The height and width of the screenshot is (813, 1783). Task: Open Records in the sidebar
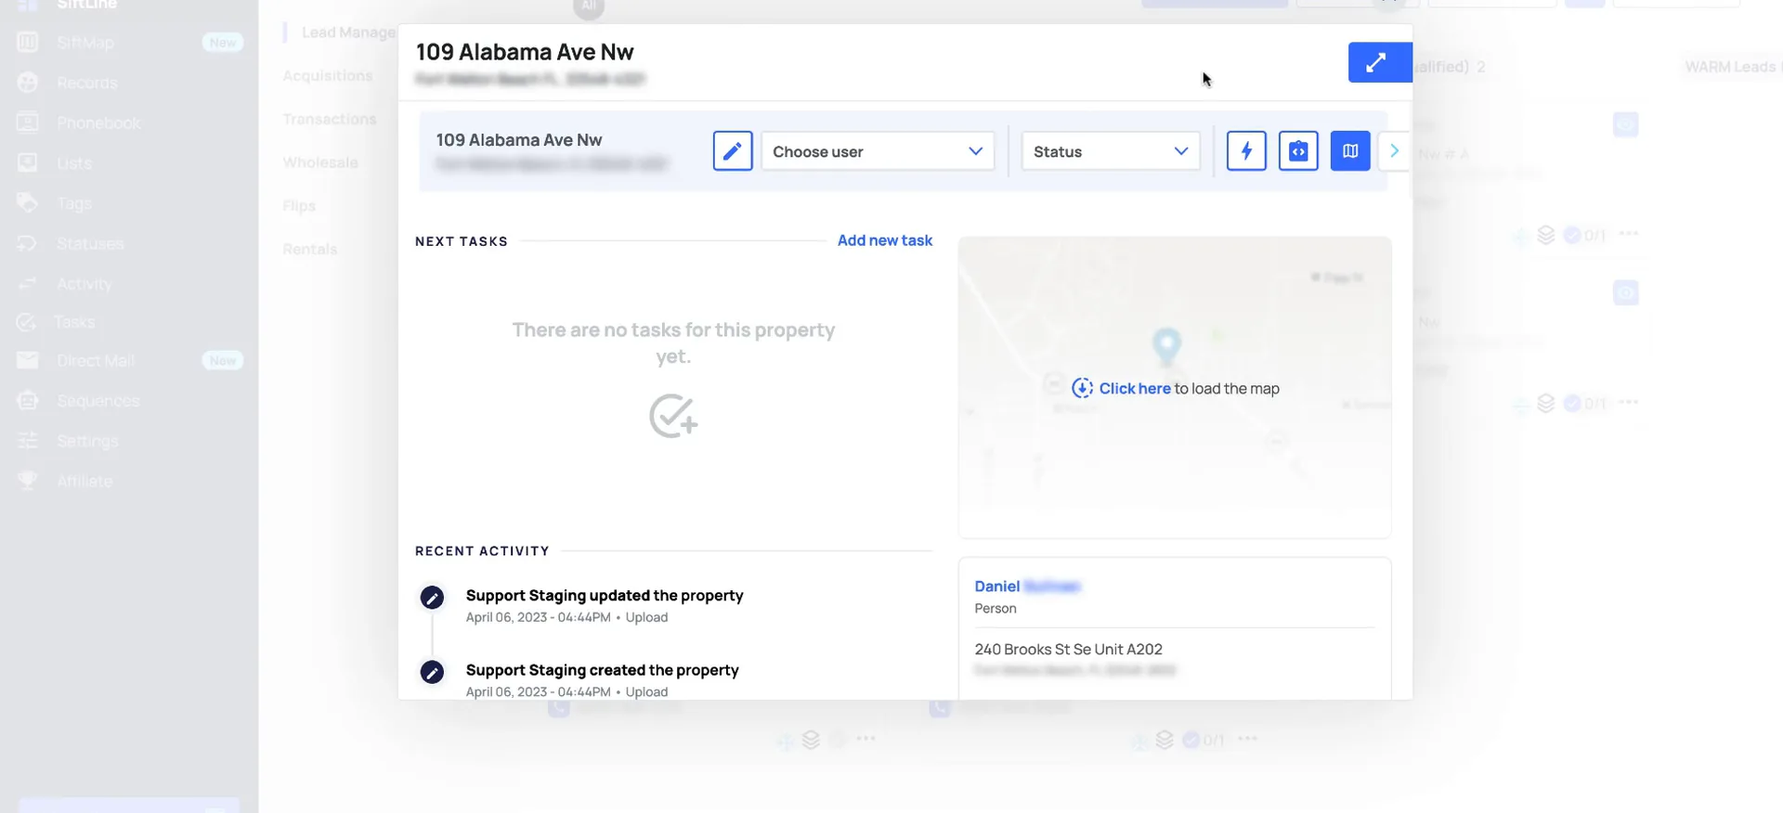click(x=87, y=83)
